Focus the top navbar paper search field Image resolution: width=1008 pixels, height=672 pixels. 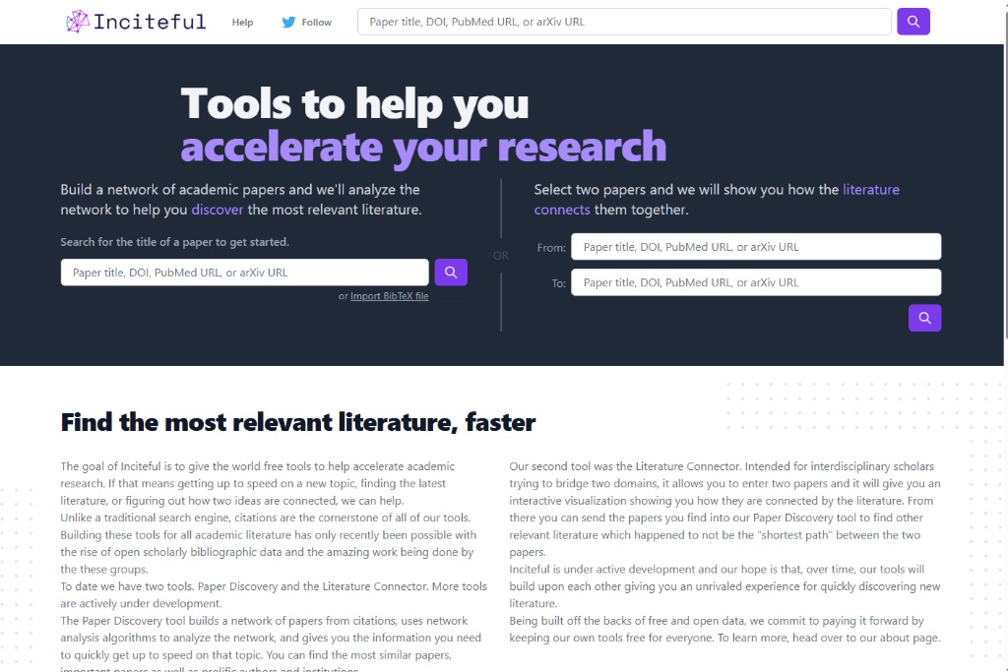click(x=623, y=22)
